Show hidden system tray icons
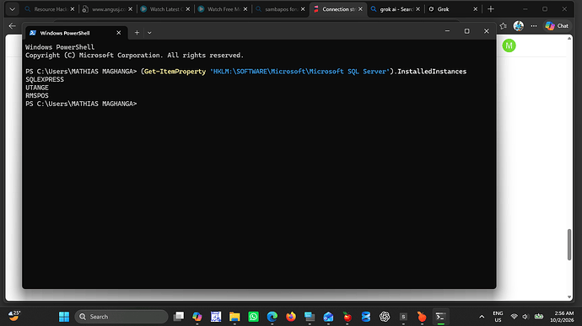Screen dimensions: 582x326 [x=482, y=317]
